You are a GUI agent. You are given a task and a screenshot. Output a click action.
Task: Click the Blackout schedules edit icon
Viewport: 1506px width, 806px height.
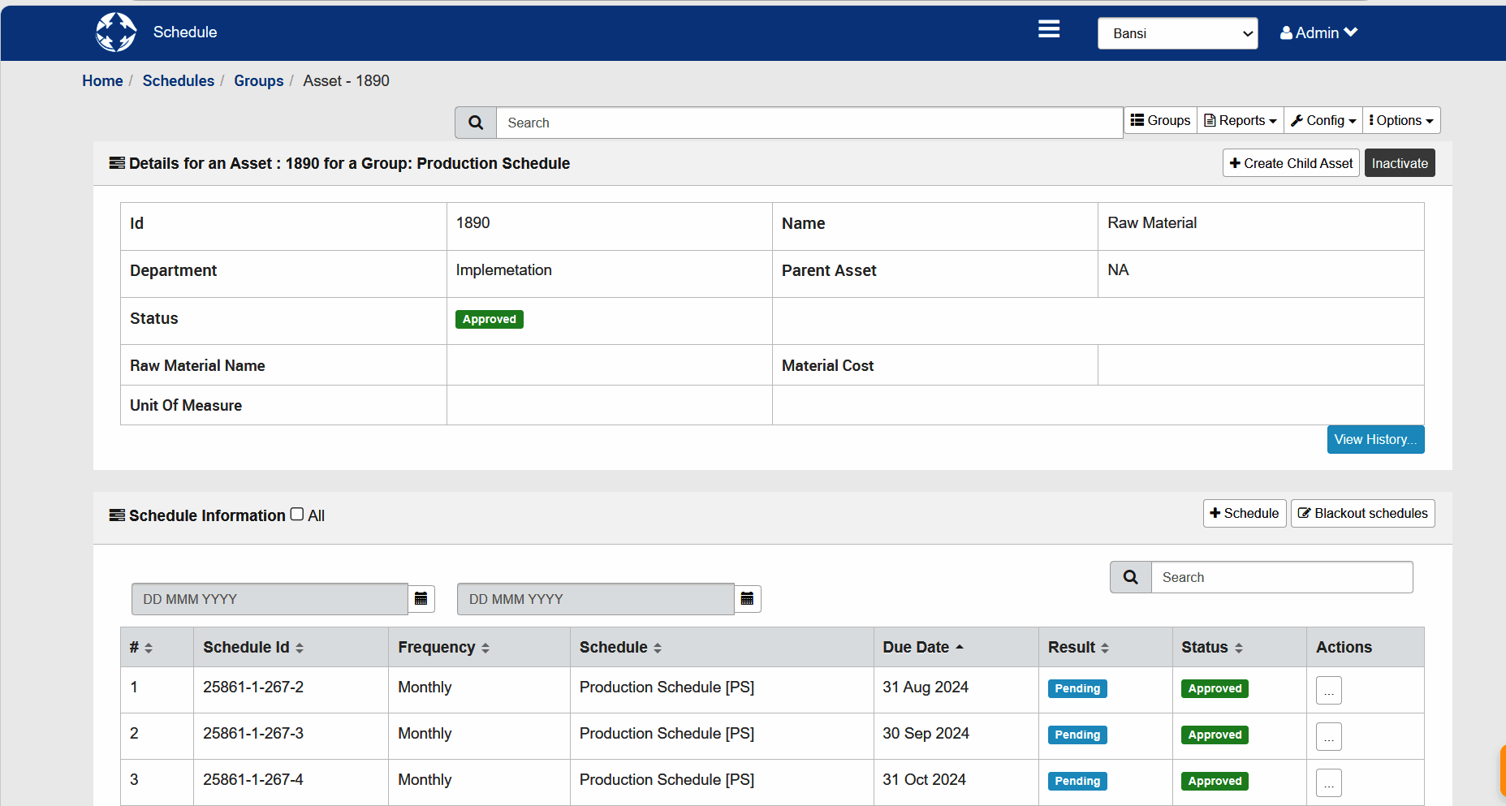[1305, 513]
